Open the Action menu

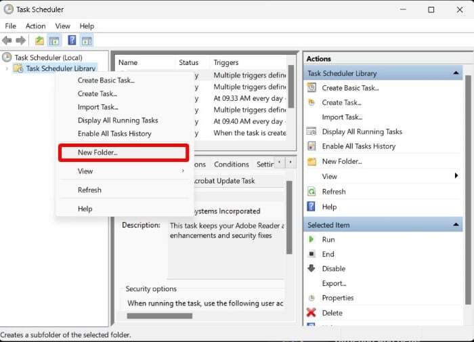coord(35,26)
